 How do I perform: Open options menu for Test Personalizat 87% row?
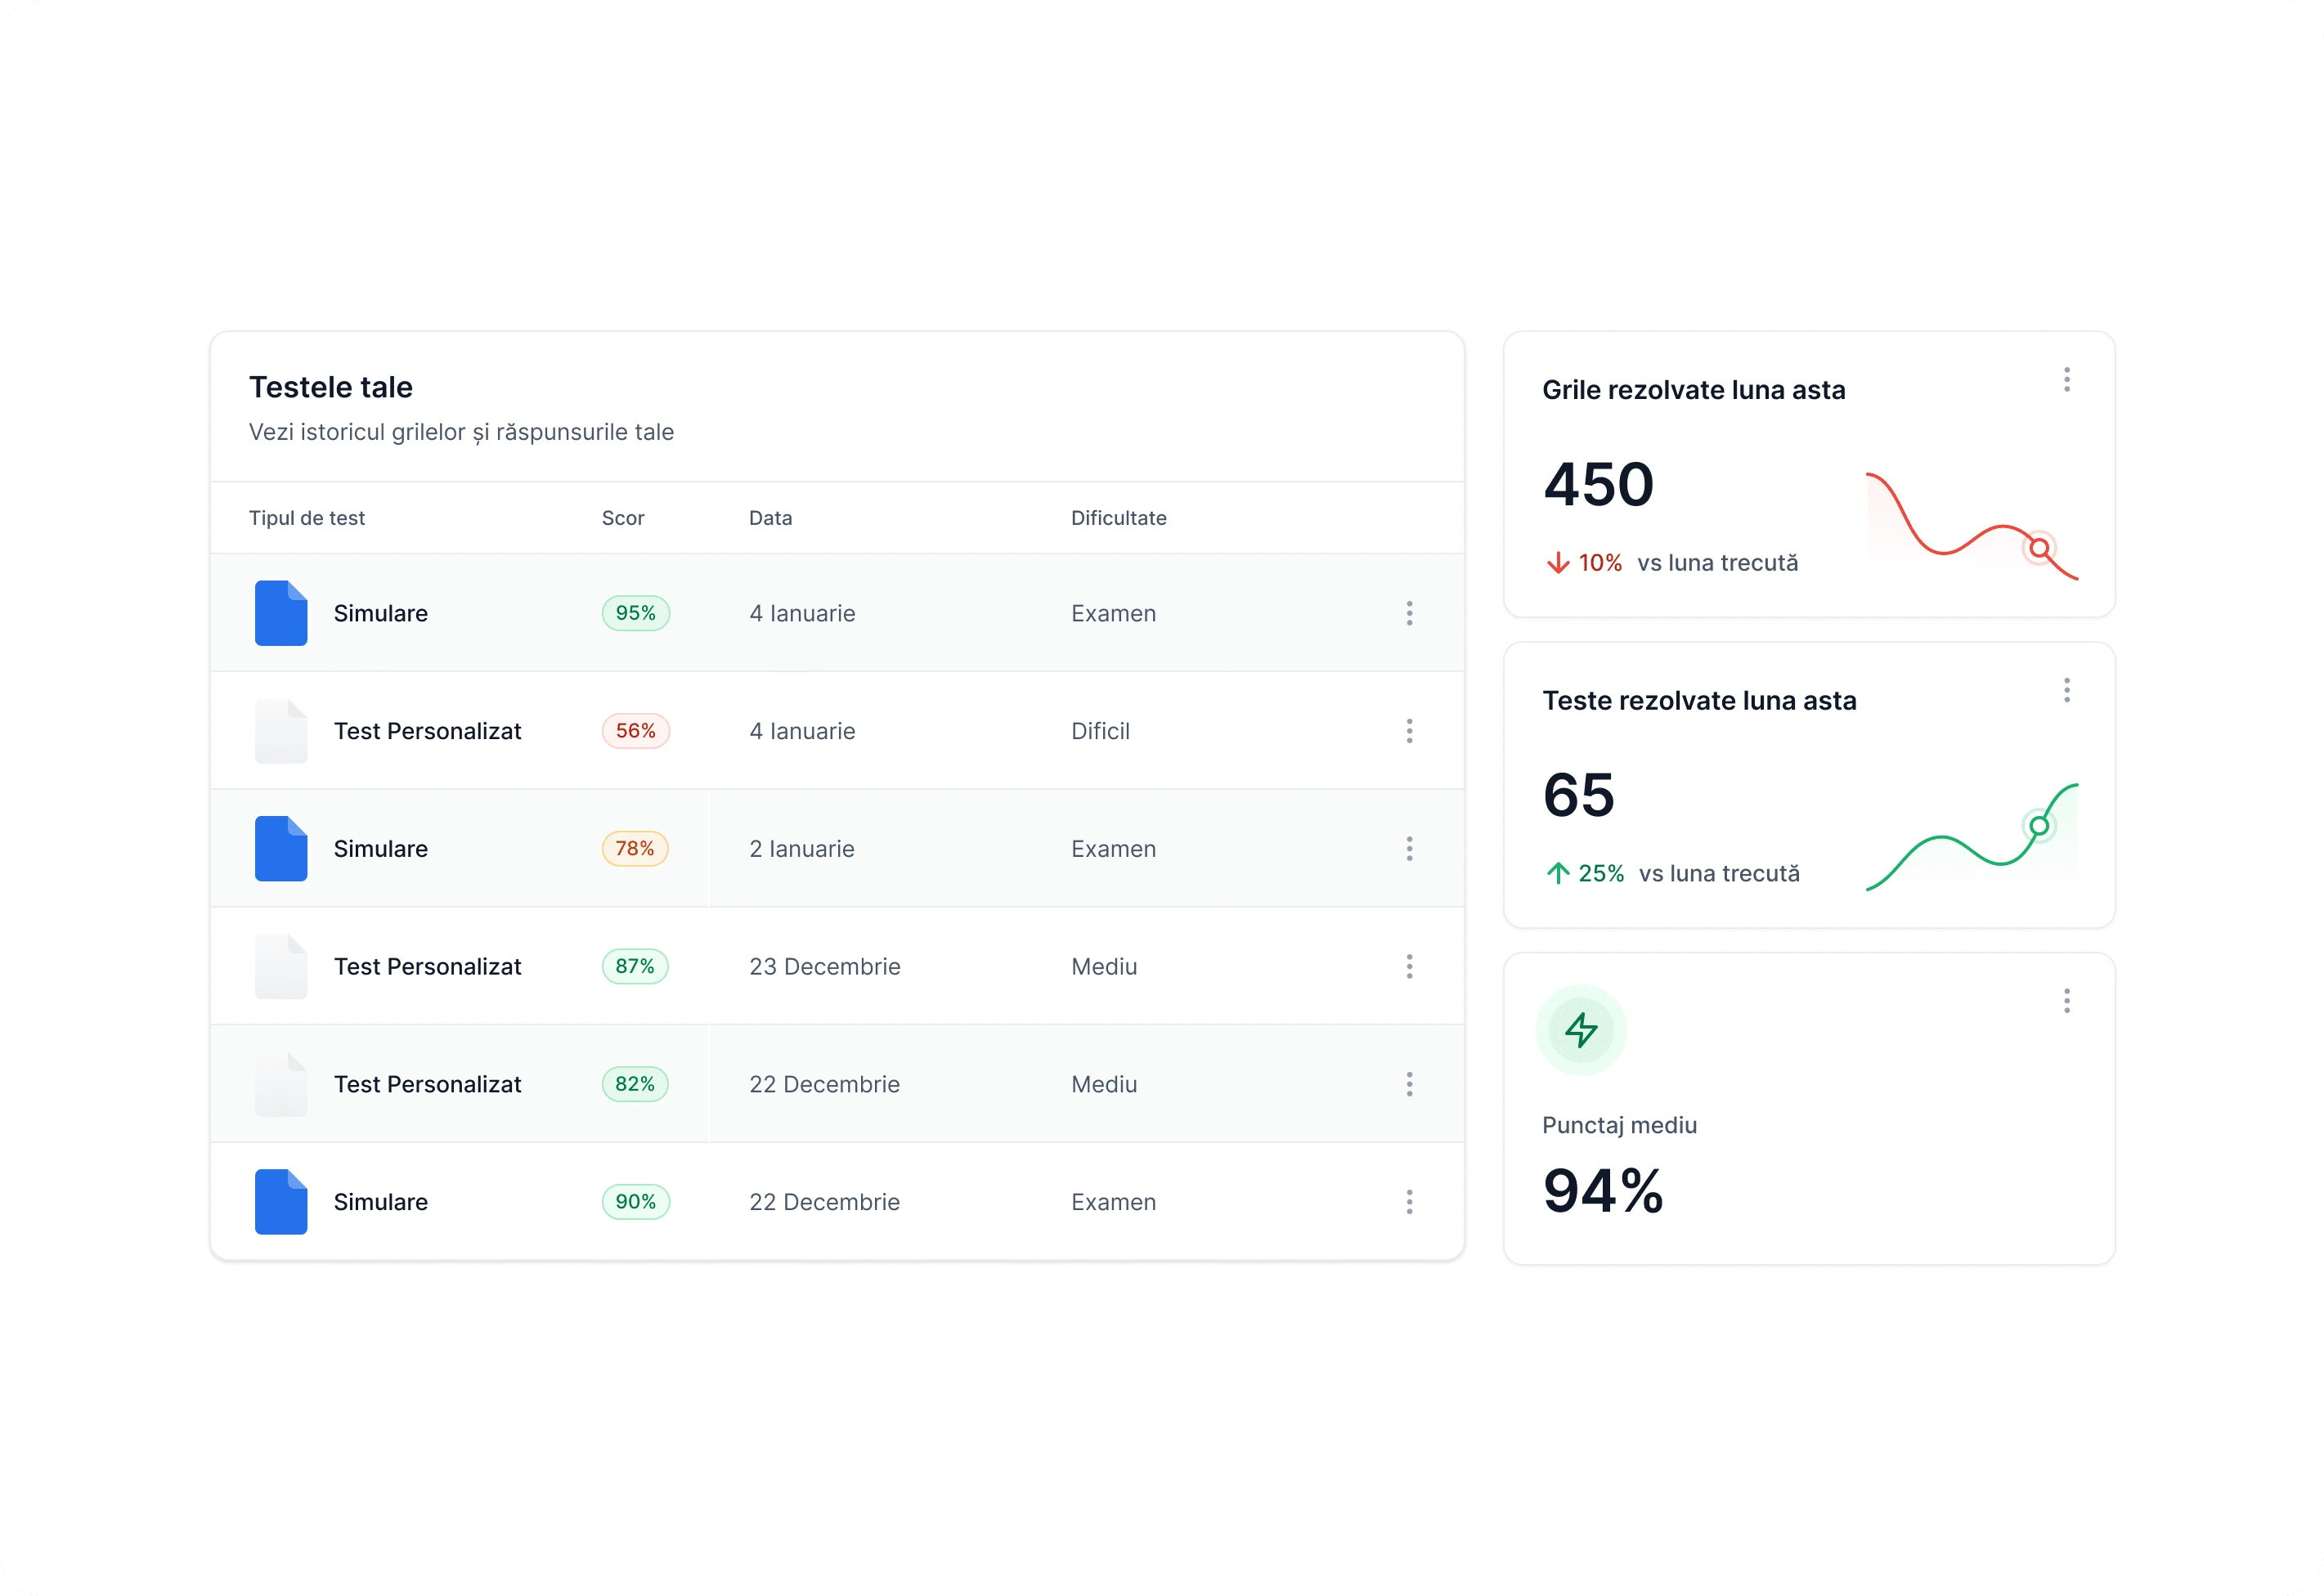click(x=1409, y=966)
